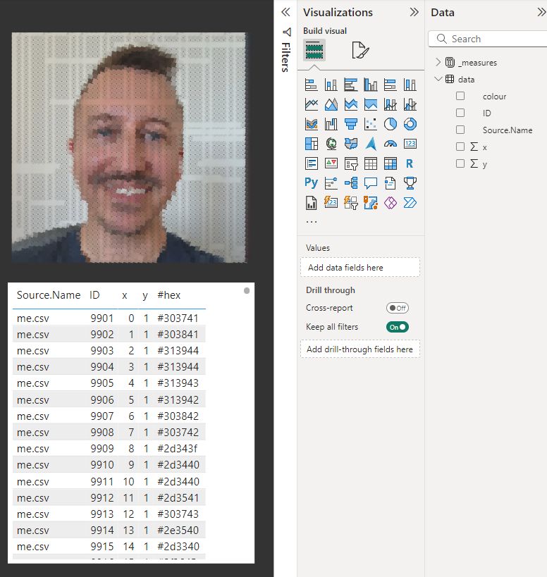
Task: Select the pixelated portrait visual
Action: 129,147
